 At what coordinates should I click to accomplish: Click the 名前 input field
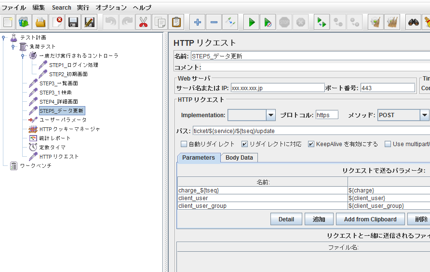pos(310,56)
